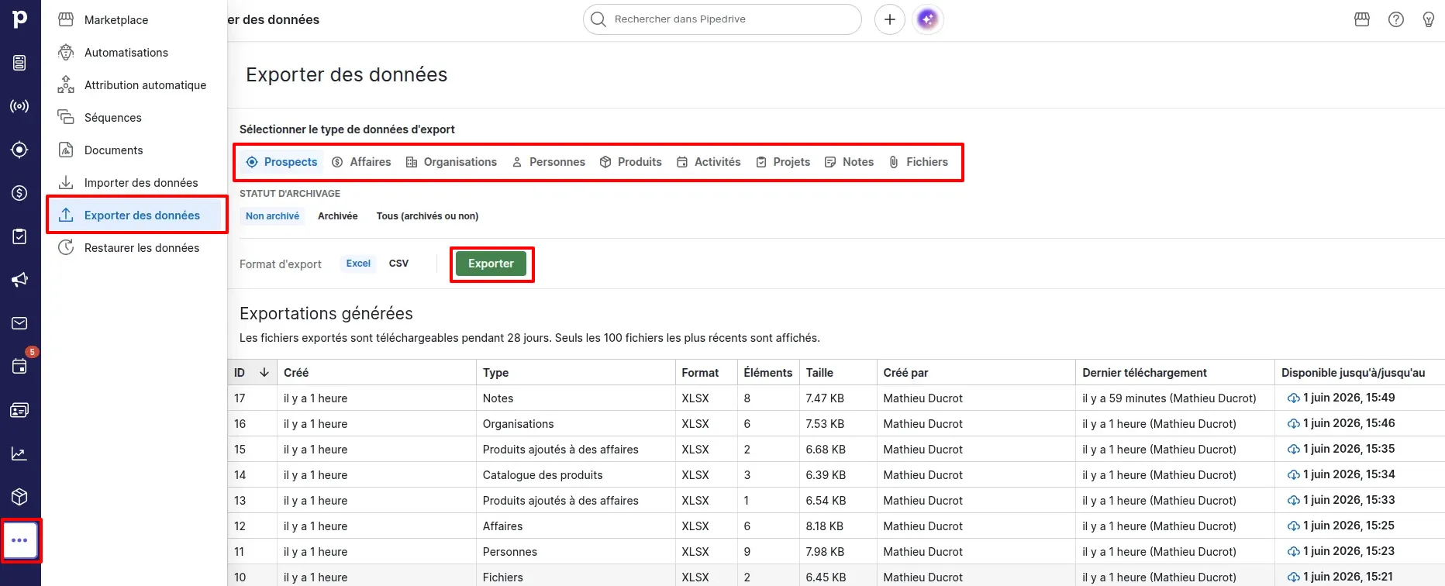Open the Leads target icon in left rail
The image size is (1445, 586).
click(x=20, y=150)
